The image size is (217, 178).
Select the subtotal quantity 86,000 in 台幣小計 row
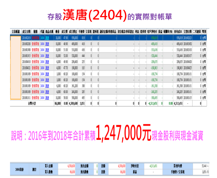pos(58,103)
